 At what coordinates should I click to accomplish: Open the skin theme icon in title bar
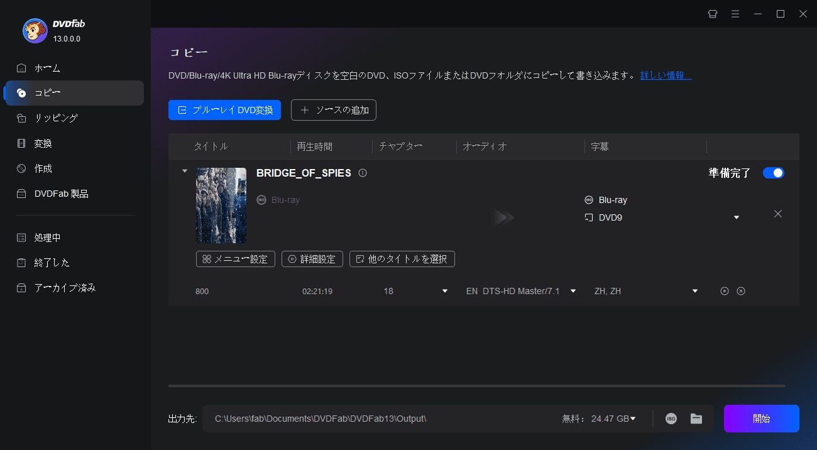pyautogui.click(x=712, y=14)
